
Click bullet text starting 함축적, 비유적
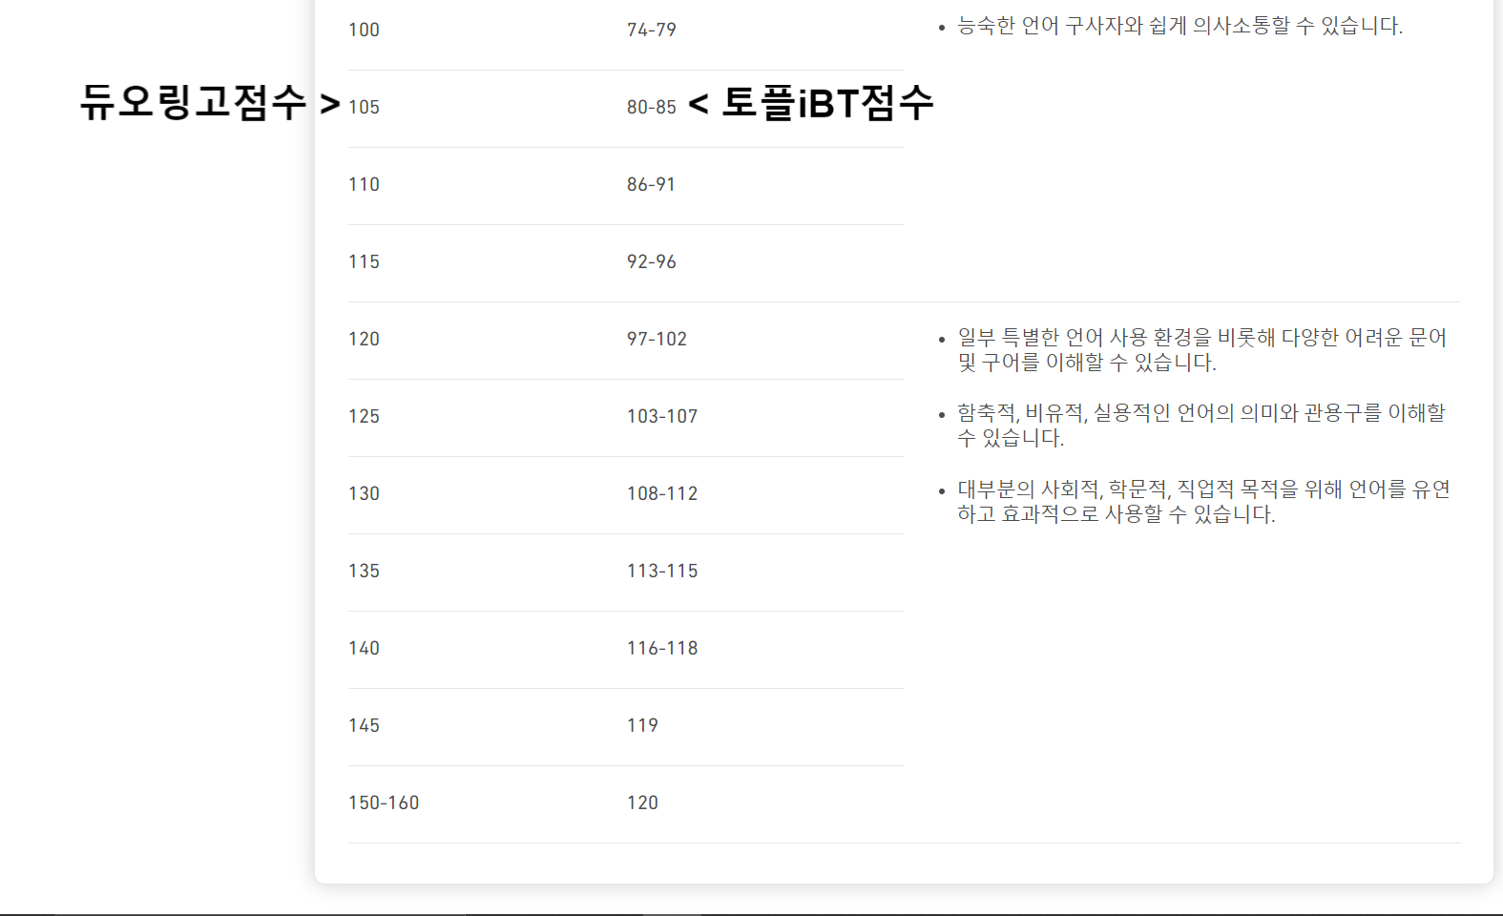(1202, 426)
